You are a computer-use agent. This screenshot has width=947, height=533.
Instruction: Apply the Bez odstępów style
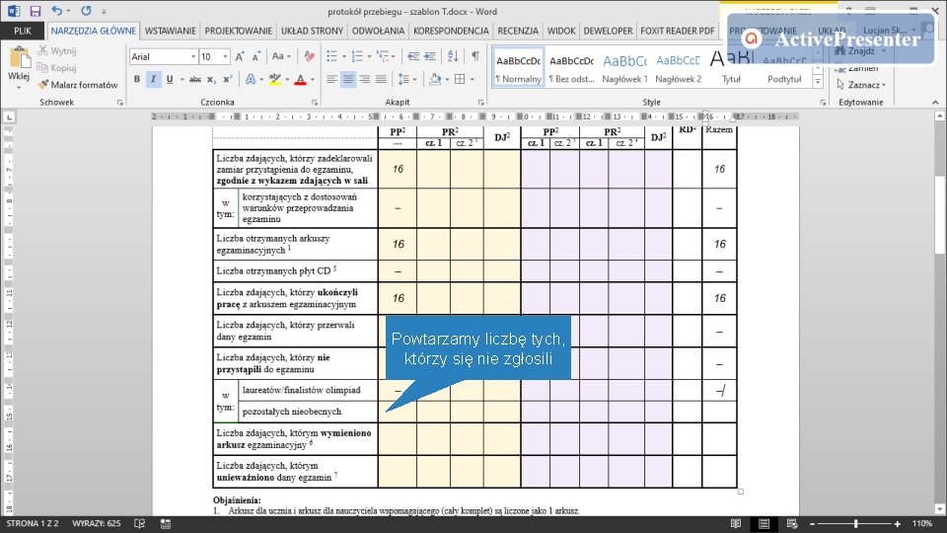571,67
